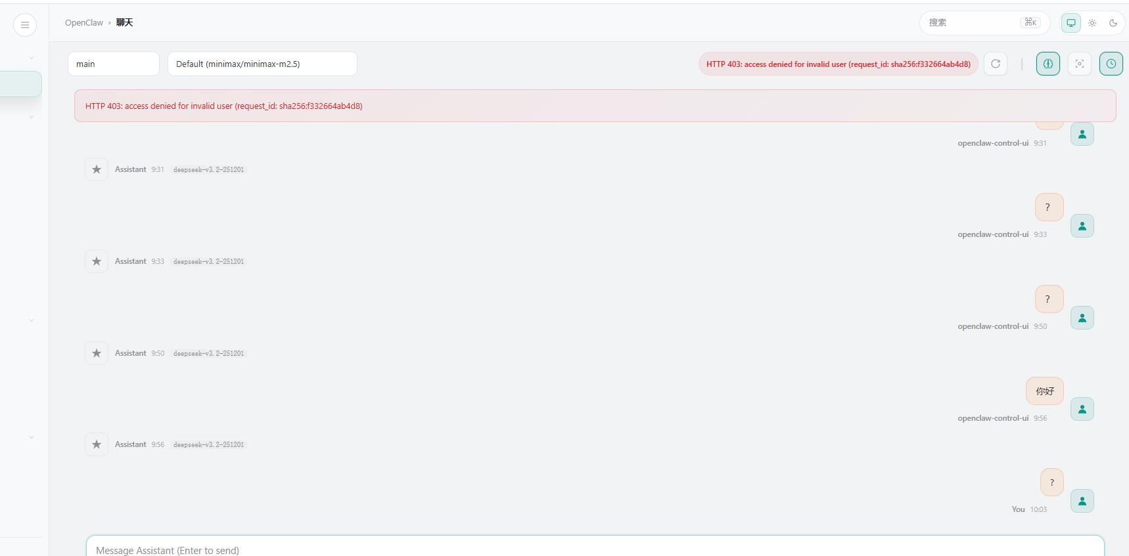The width and height of the screenshot is (1129, 556).
Task: Switch to dark theme moon icon
Action: point(1113,23)
